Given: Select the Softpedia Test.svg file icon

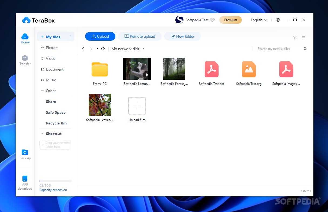Looking at the screenshot, I should [249, 69].
